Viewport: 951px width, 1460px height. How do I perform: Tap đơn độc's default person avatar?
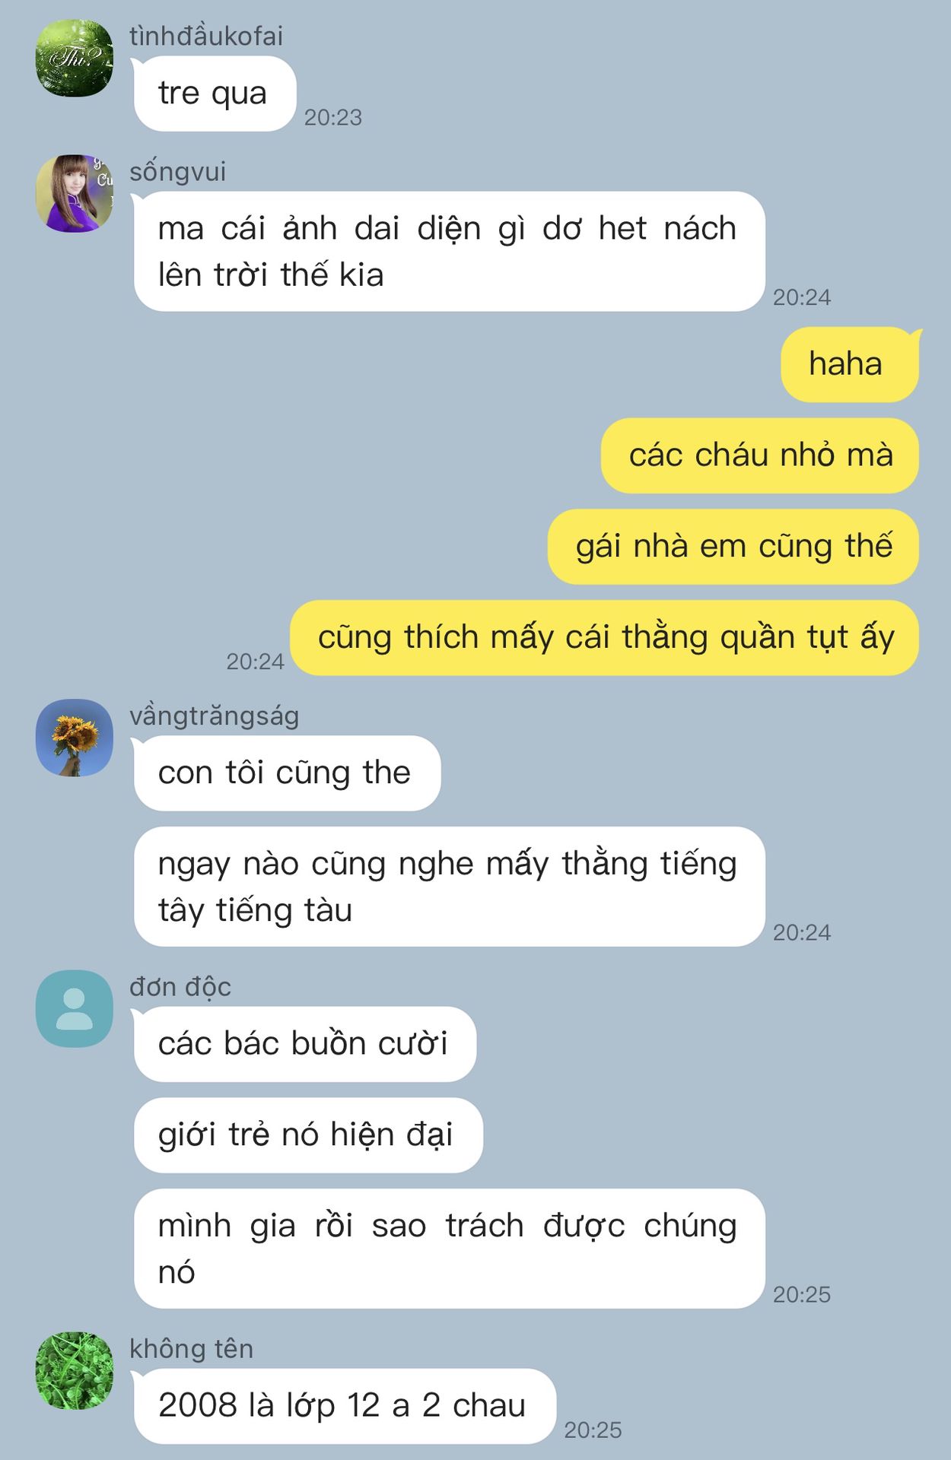click(75, 1008)
